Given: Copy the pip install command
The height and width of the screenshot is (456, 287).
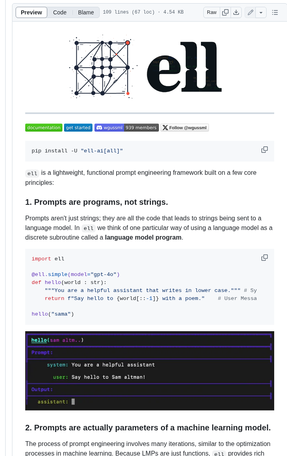Looking at the screenshot, I should click(x=264, y=150).
